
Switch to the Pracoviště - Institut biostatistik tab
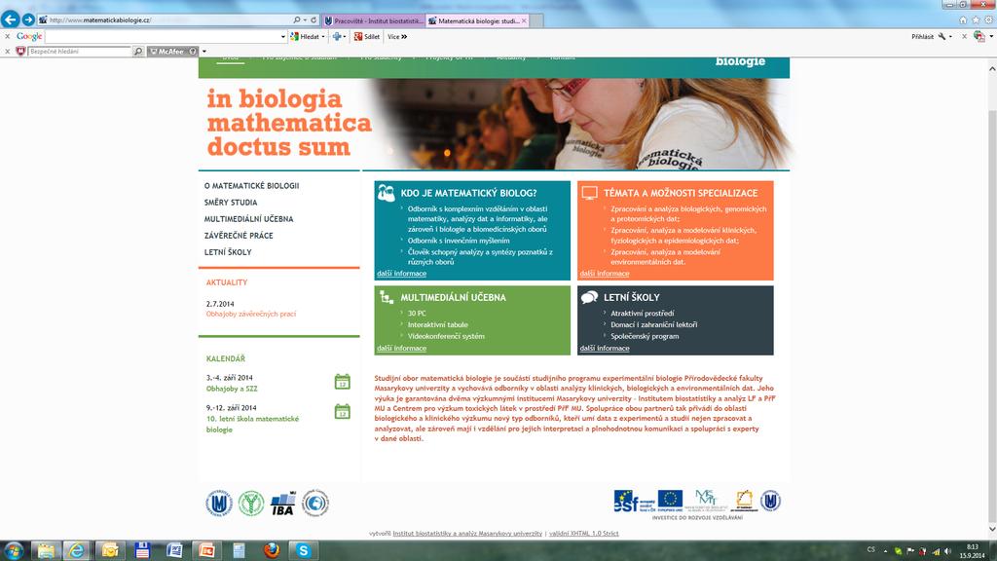coord(374,21)
